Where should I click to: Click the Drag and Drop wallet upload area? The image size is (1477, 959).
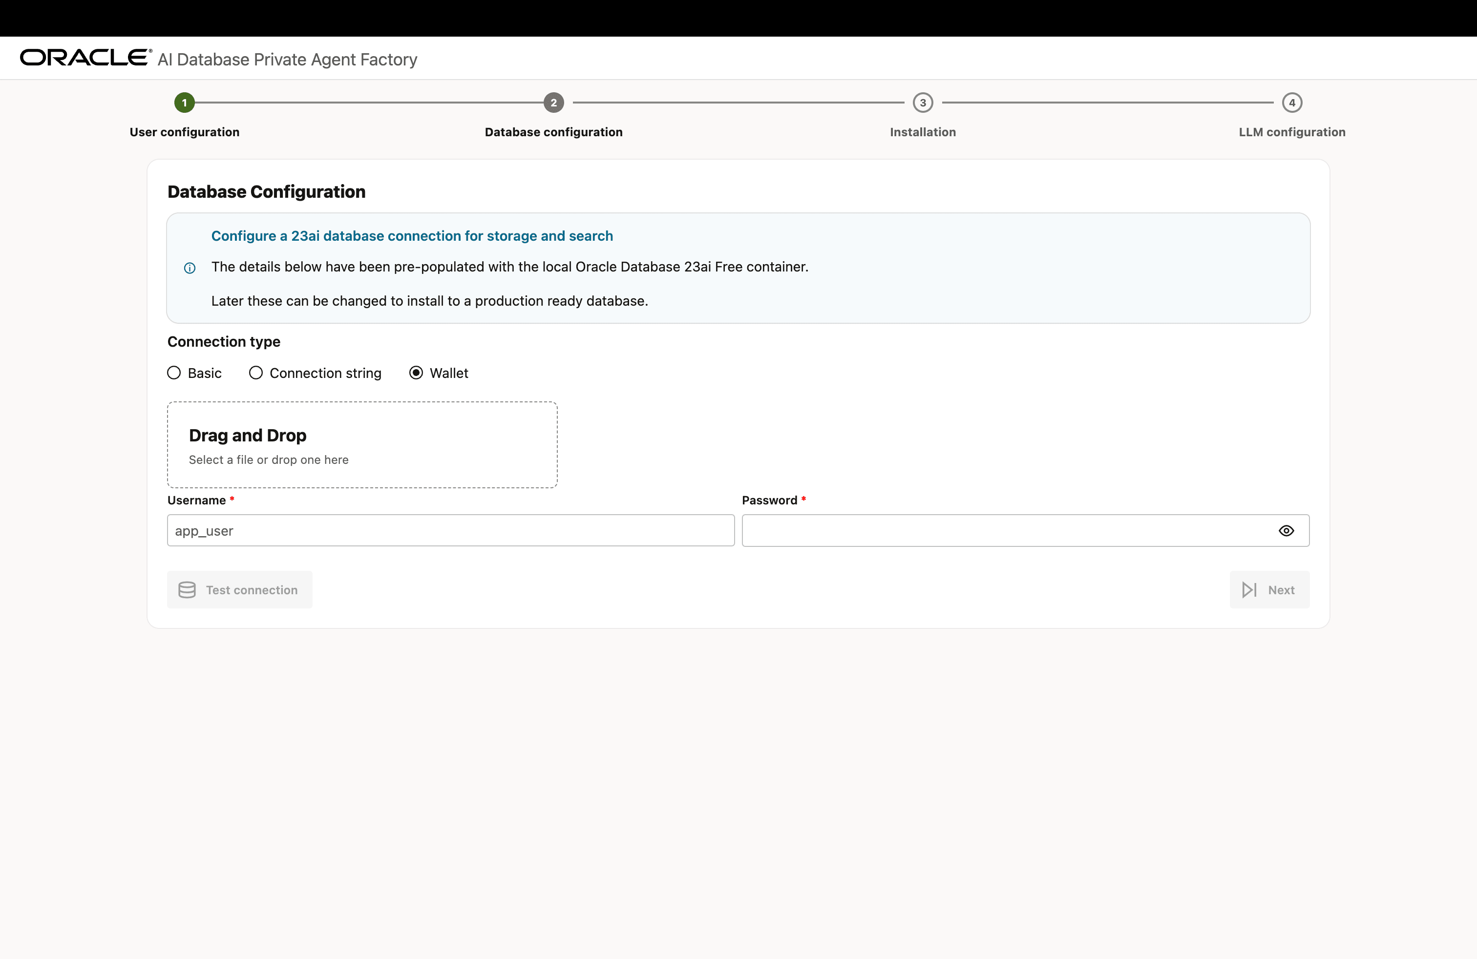tap(362, 445)
